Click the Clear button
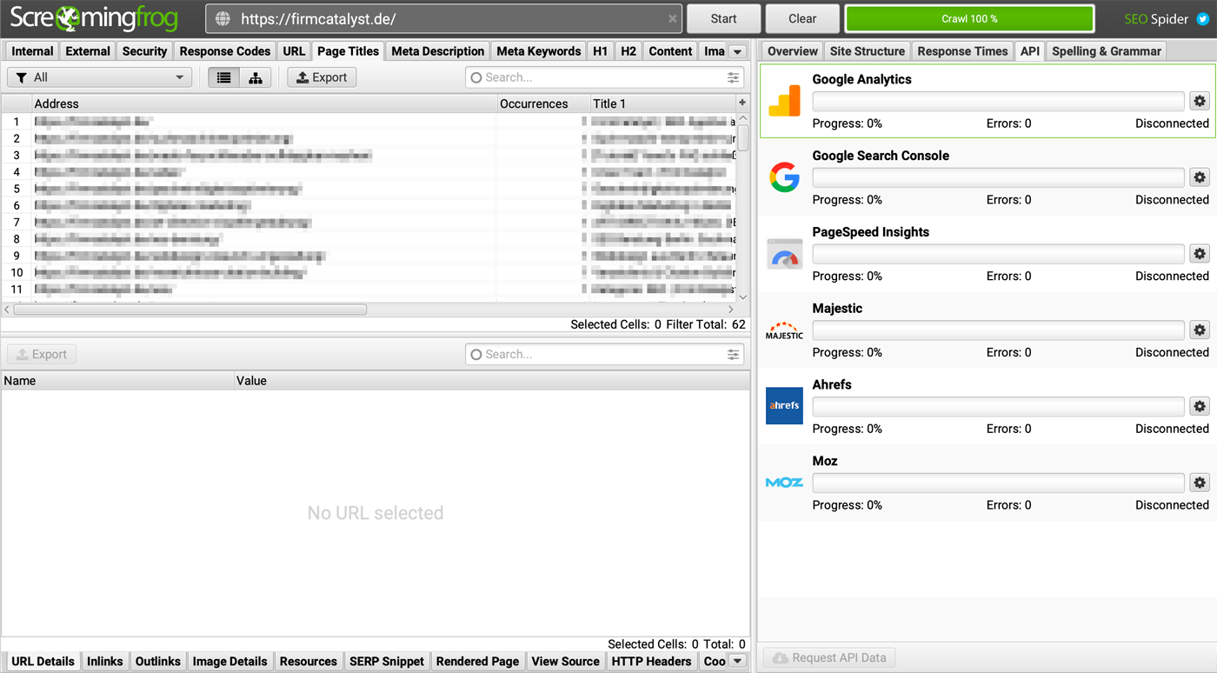1217x673 pixels. (x=801, y=19)
